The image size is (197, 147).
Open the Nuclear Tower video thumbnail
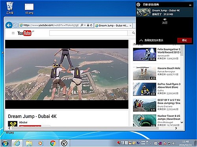pyautogui.click(x=145, y=121)
